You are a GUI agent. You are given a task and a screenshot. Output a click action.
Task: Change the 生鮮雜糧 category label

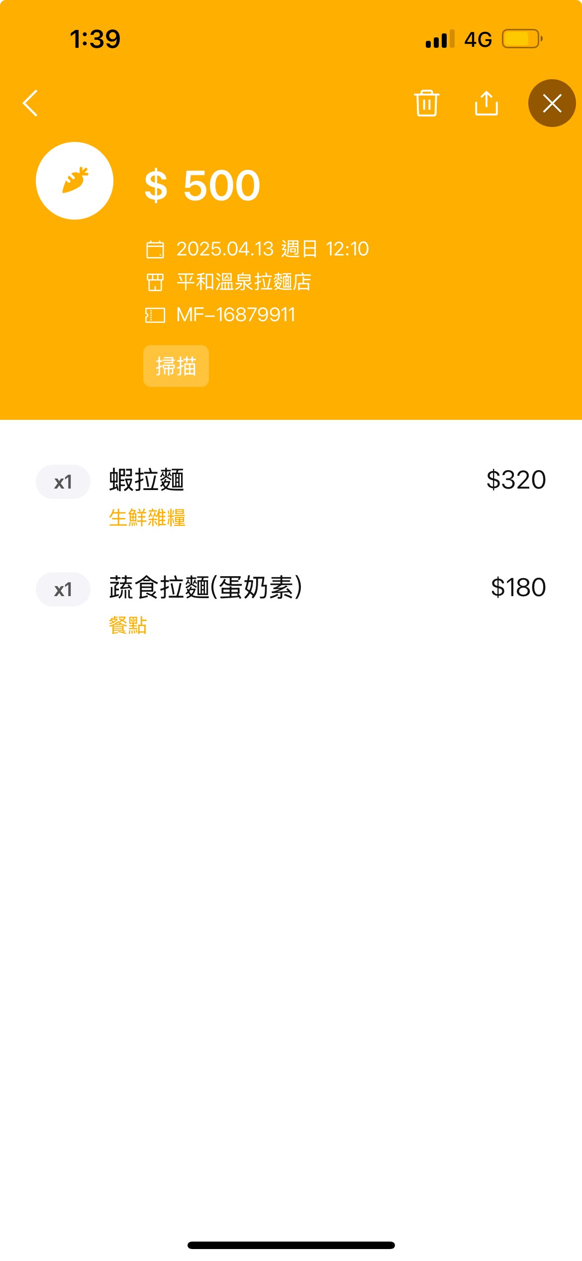(147, 518)
